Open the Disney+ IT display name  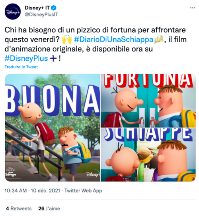[x=37, y=8]
